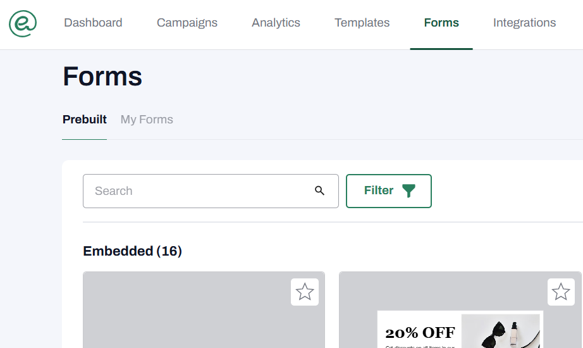Focus the Search input field

pos(199,190)
